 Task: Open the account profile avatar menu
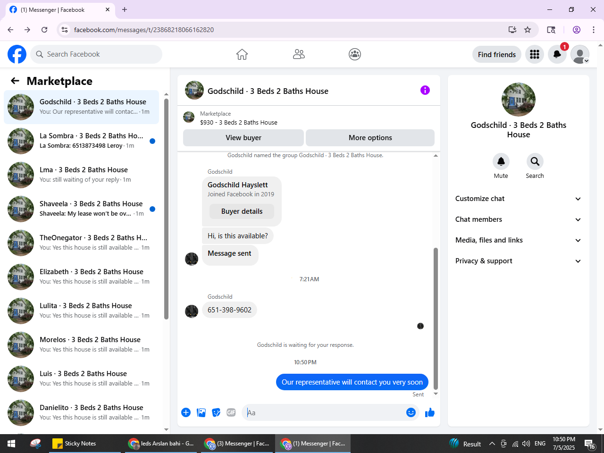pyautogui.click(x=580, y=54)
